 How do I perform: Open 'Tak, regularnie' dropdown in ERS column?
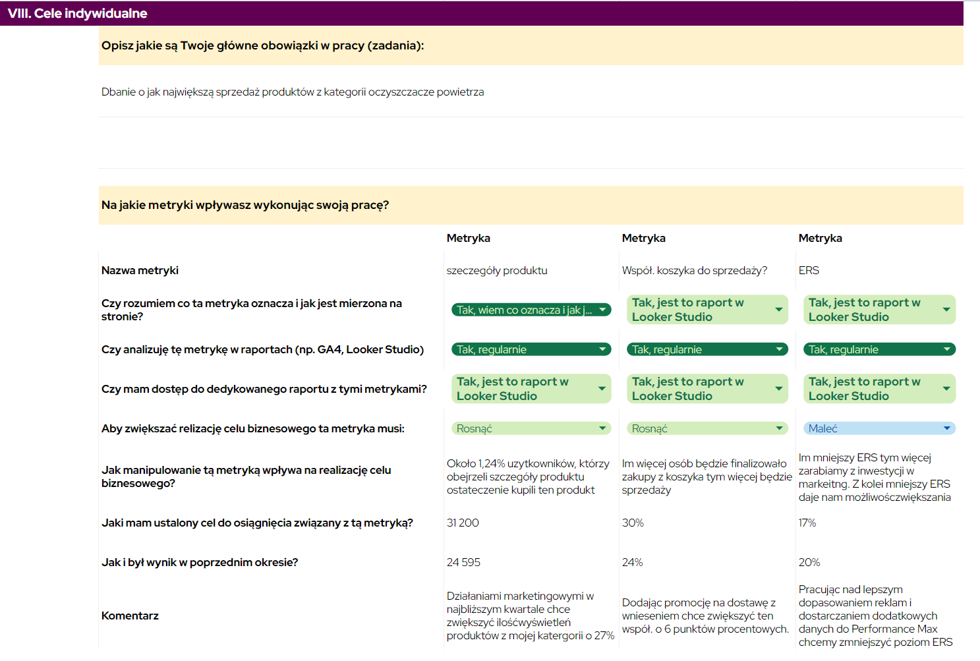tap(879, 349)
